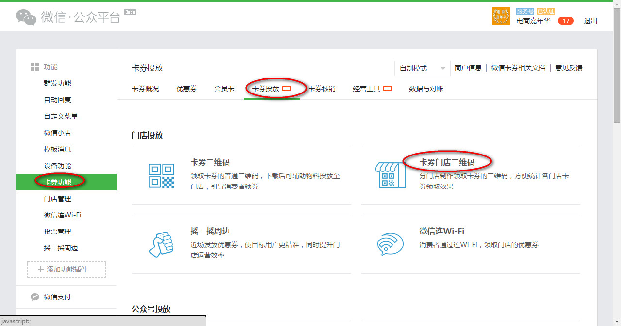Click the shaking fist icon for 摇一摇周边
This screenshot has width=621, height=326.
click(x=161, y=244)
